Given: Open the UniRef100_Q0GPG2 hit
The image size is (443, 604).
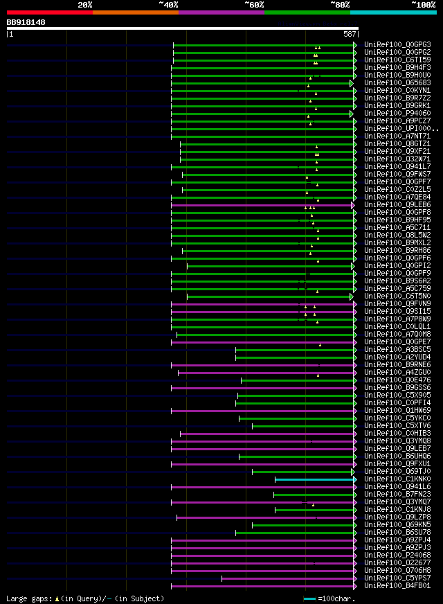Looking at the screenshot, I should (x=397, y=53).
